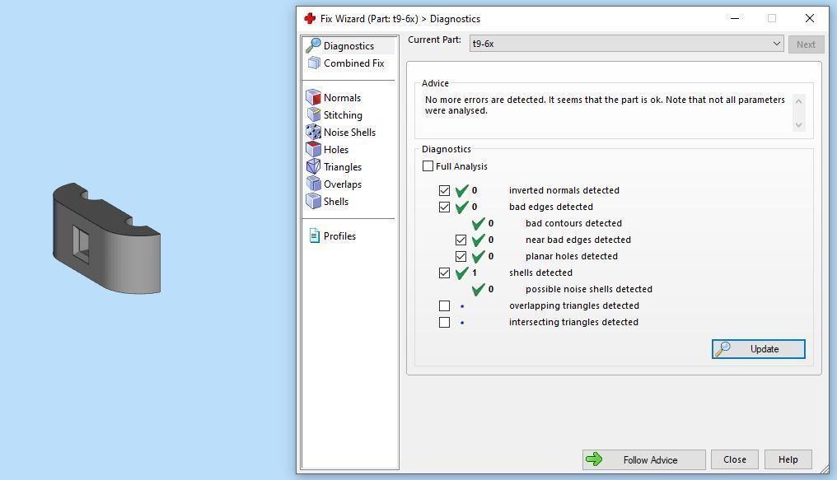Viewport: 837px width, 480px height.
Task: Click the Profiles document icon
Action: [315, 235]
